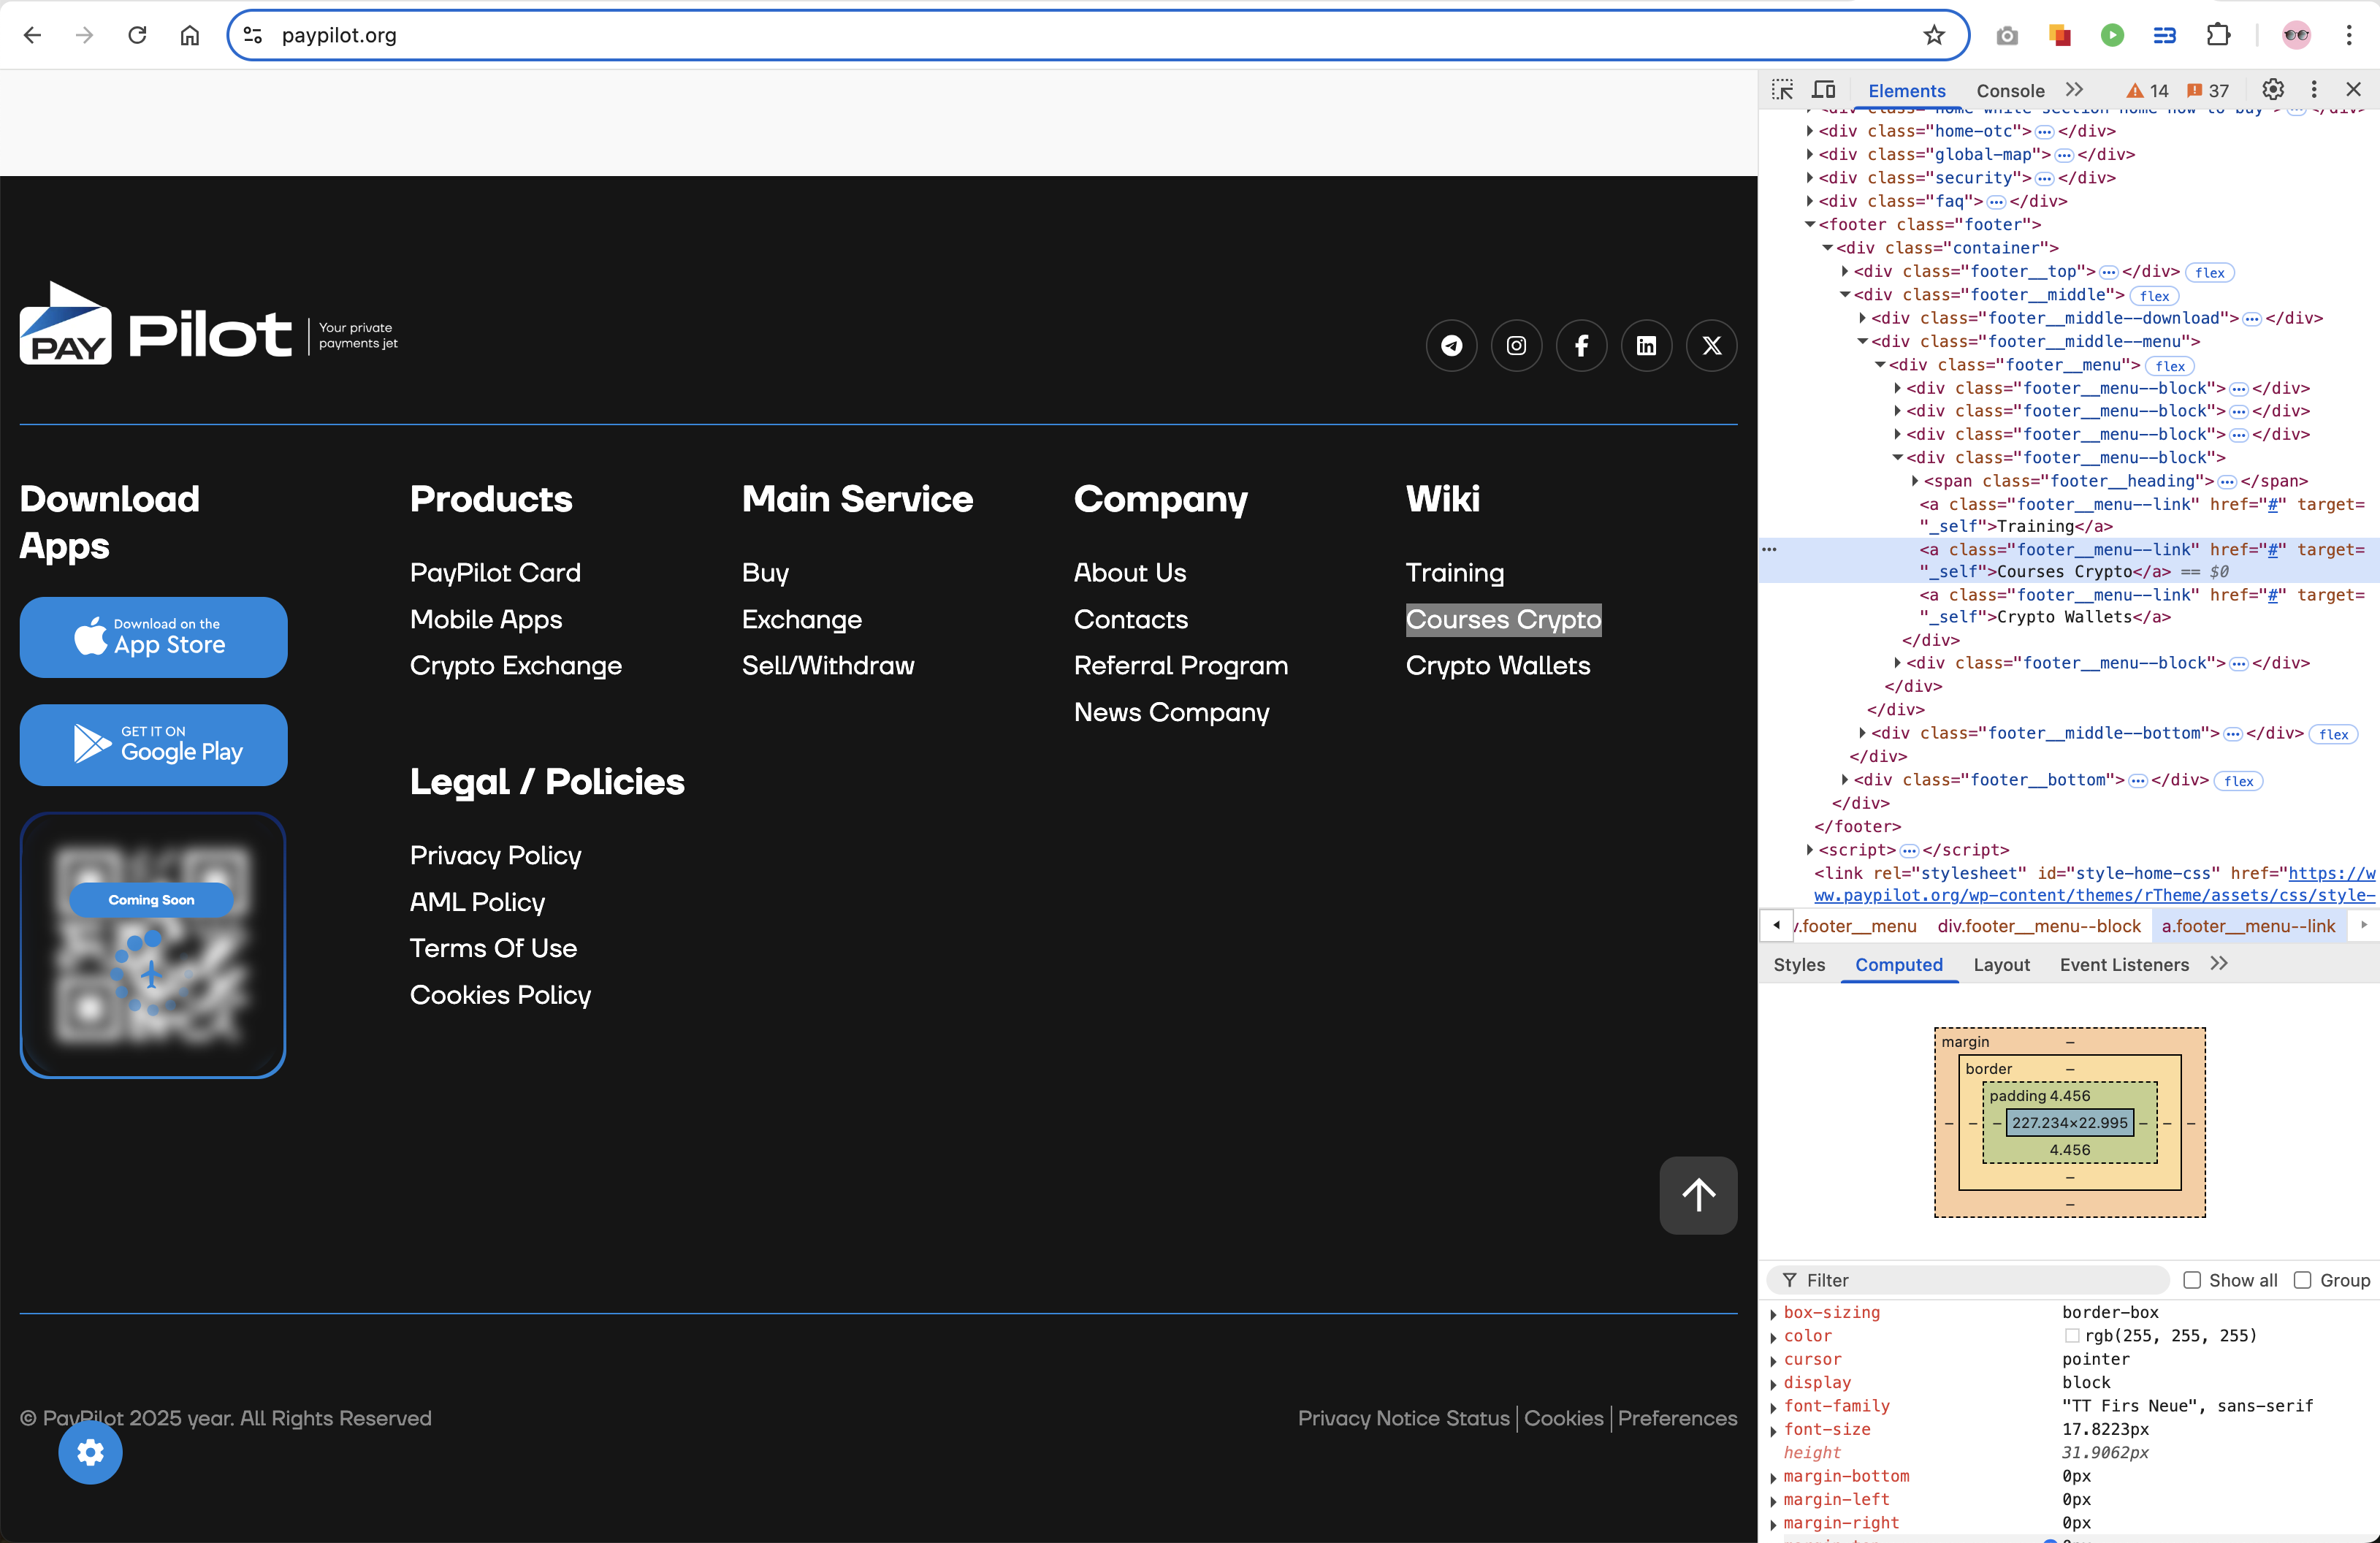Click the scroll-to-top arrow button
Screen dimensions: 2380x1543
click(x=1698, y=1195)
